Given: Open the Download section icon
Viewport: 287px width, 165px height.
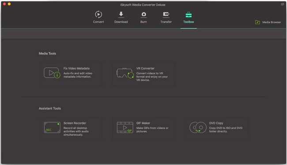Looking at the screenshot, I should (121, 15).
